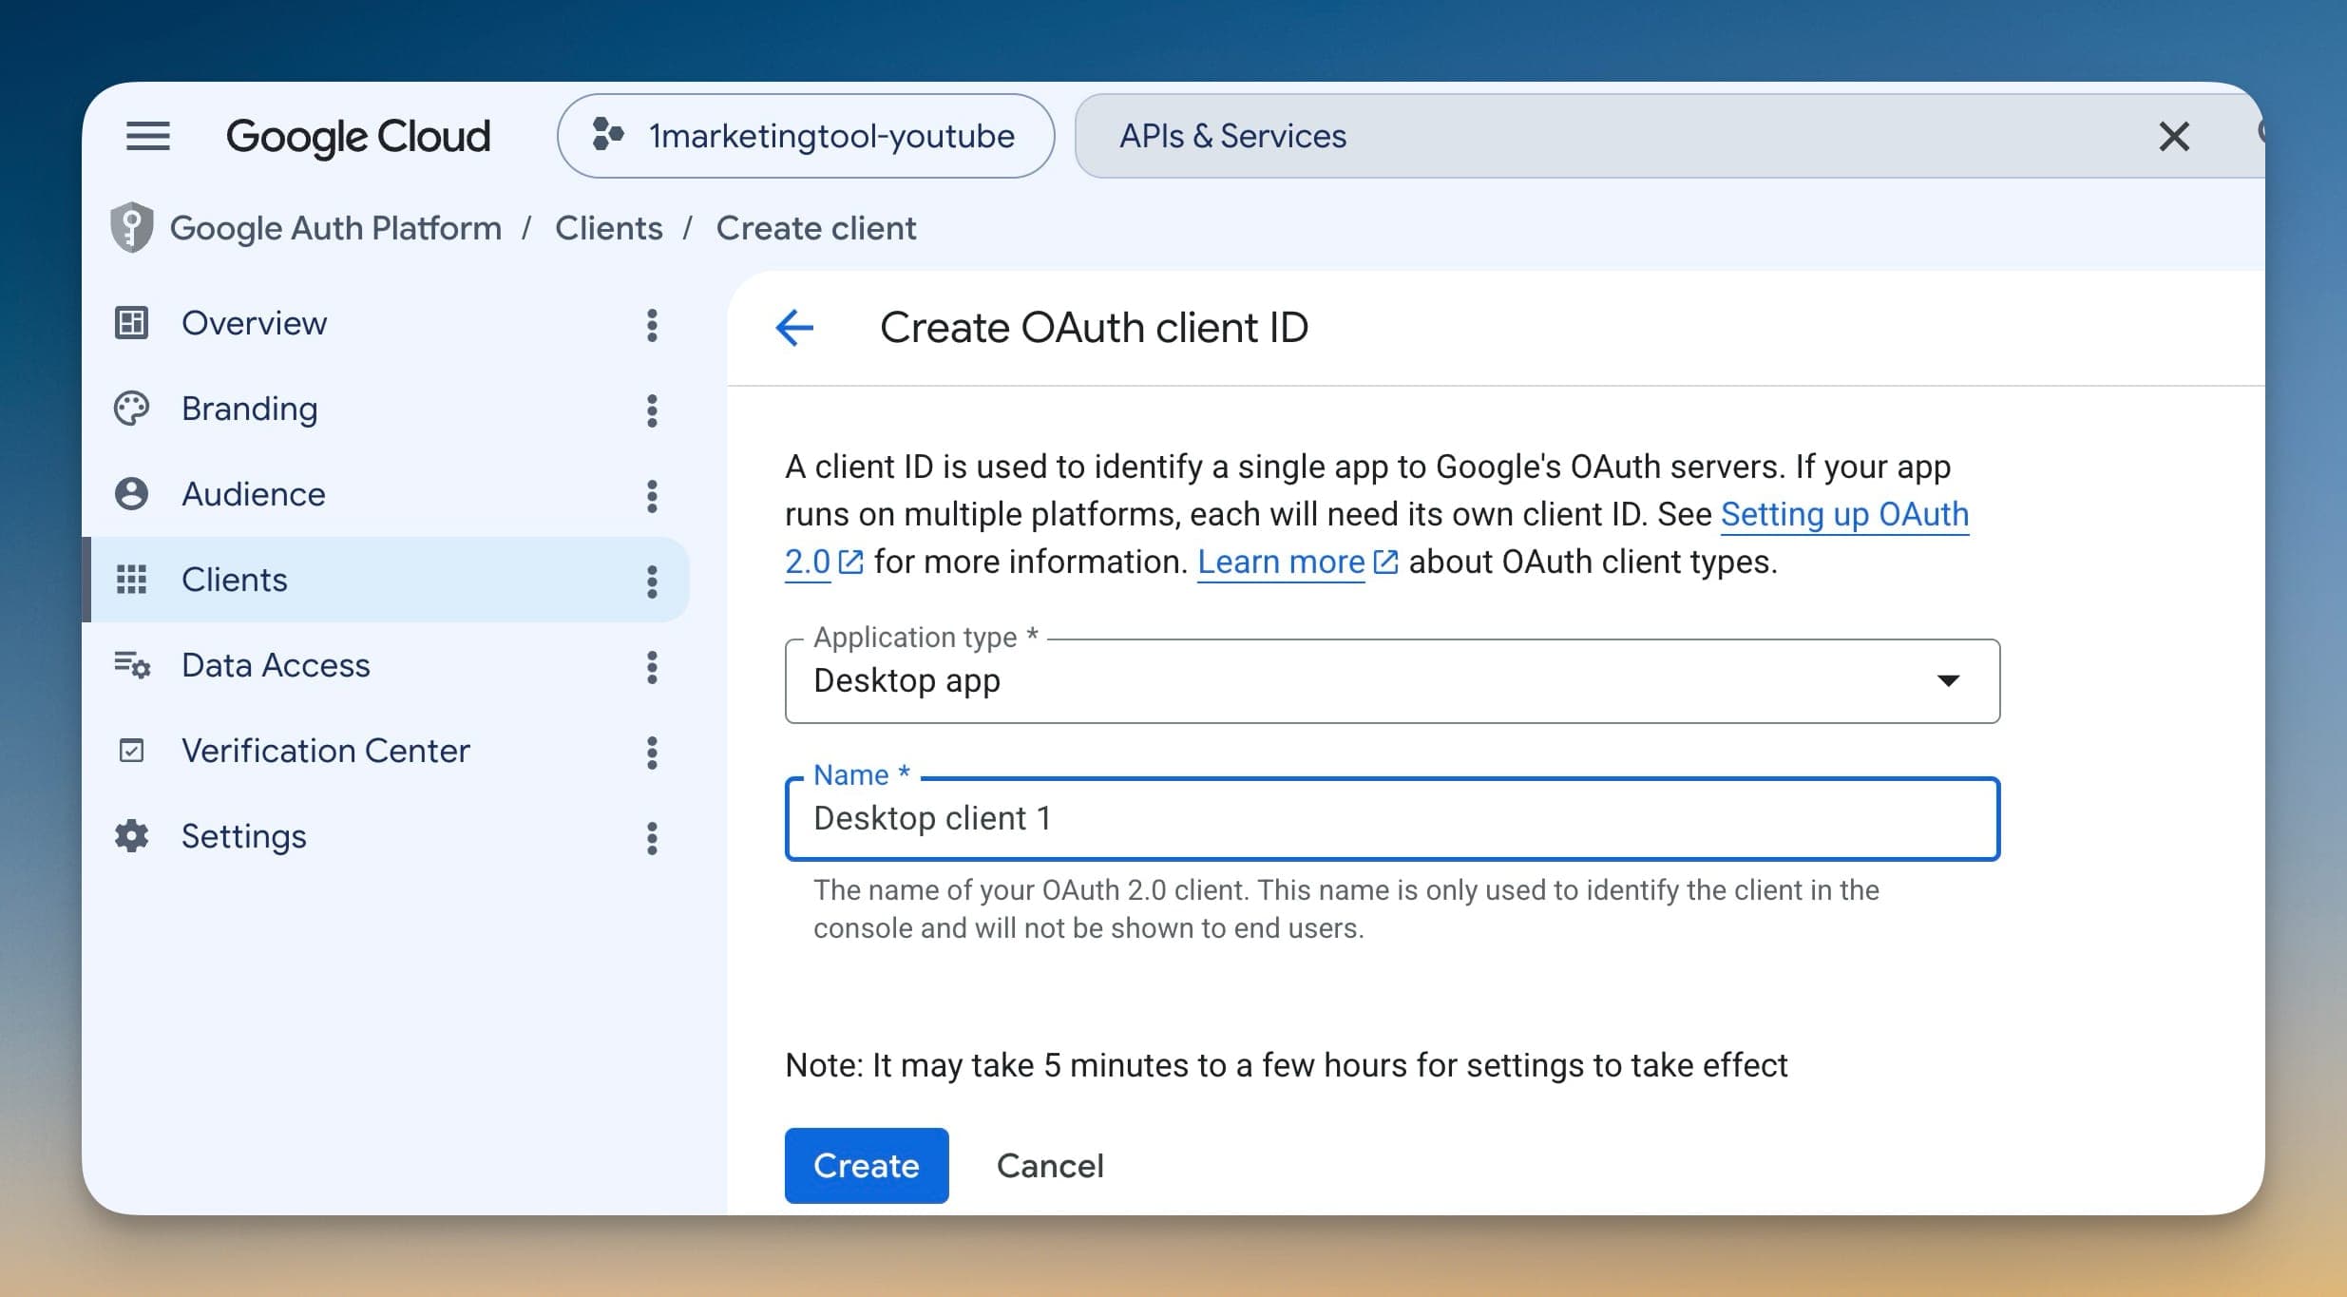The width and height of the screenshot is (2347, 1297).
Task: Open the hamburger navigation menu
Action: [148, 136]
